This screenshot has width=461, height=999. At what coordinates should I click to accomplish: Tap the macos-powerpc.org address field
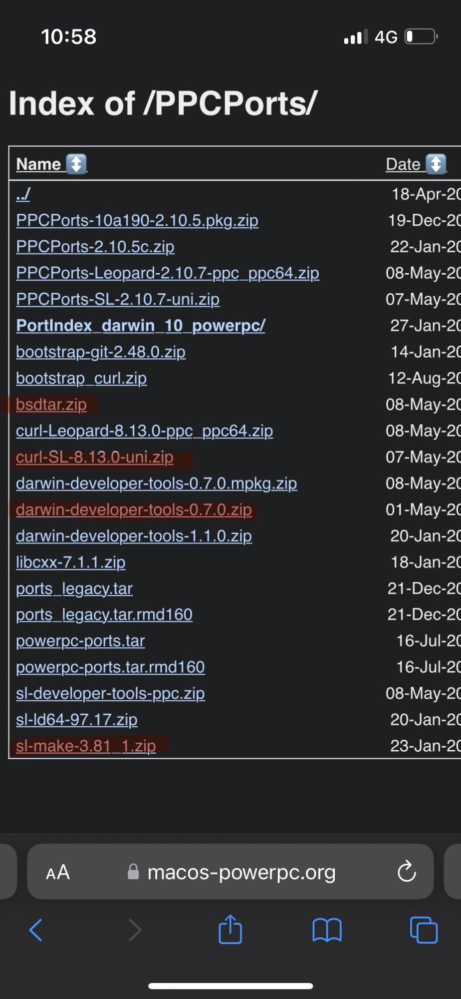[230, 872]
